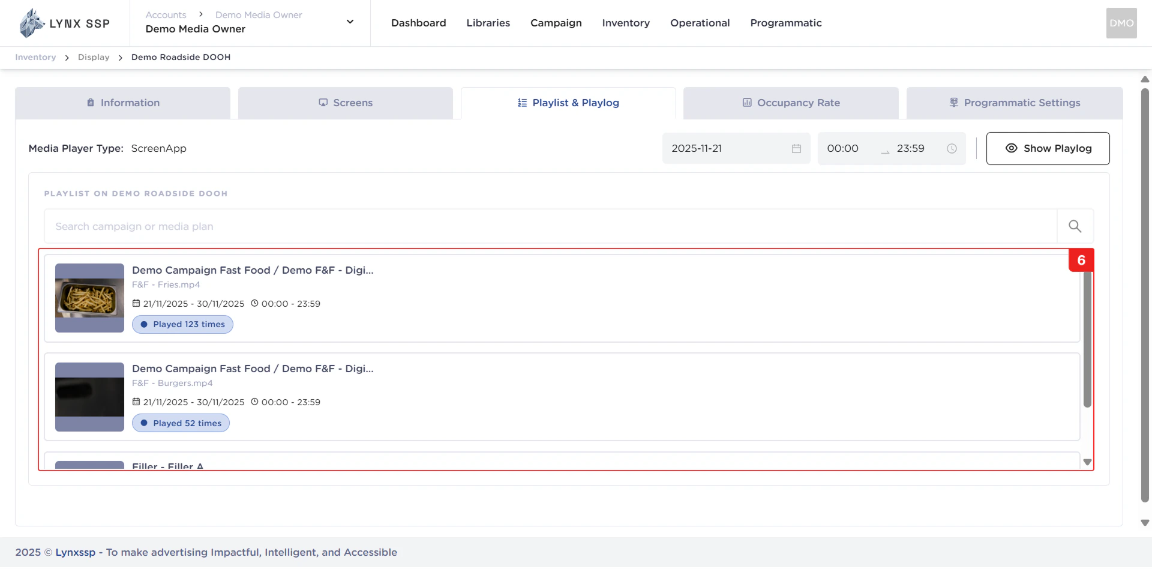Switch to the Occupancy Rate tab
Viewport: 1152px width, 569px height.
coord(791,103)
